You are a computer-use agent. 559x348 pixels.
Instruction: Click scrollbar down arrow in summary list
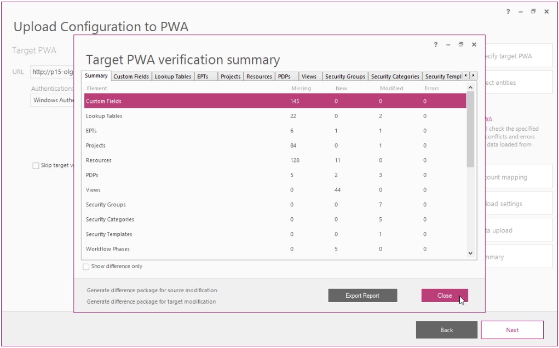tap(470, 253)
